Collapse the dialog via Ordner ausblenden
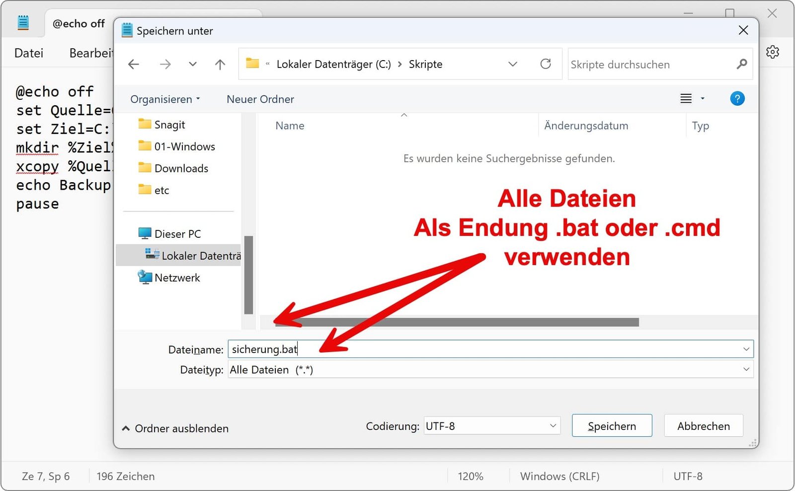This screenshot has height=491, width=795. click(175, 428)
